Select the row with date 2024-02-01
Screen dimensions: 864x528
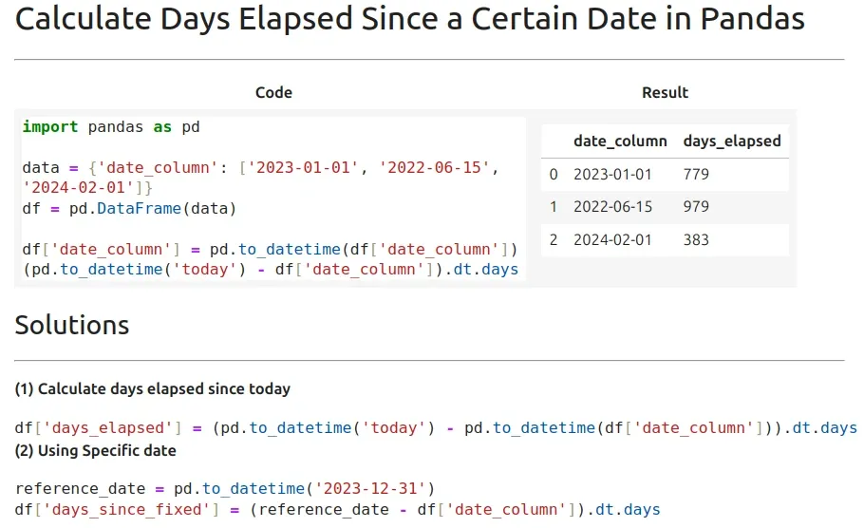pyautogui.click(x=665, y=239)
